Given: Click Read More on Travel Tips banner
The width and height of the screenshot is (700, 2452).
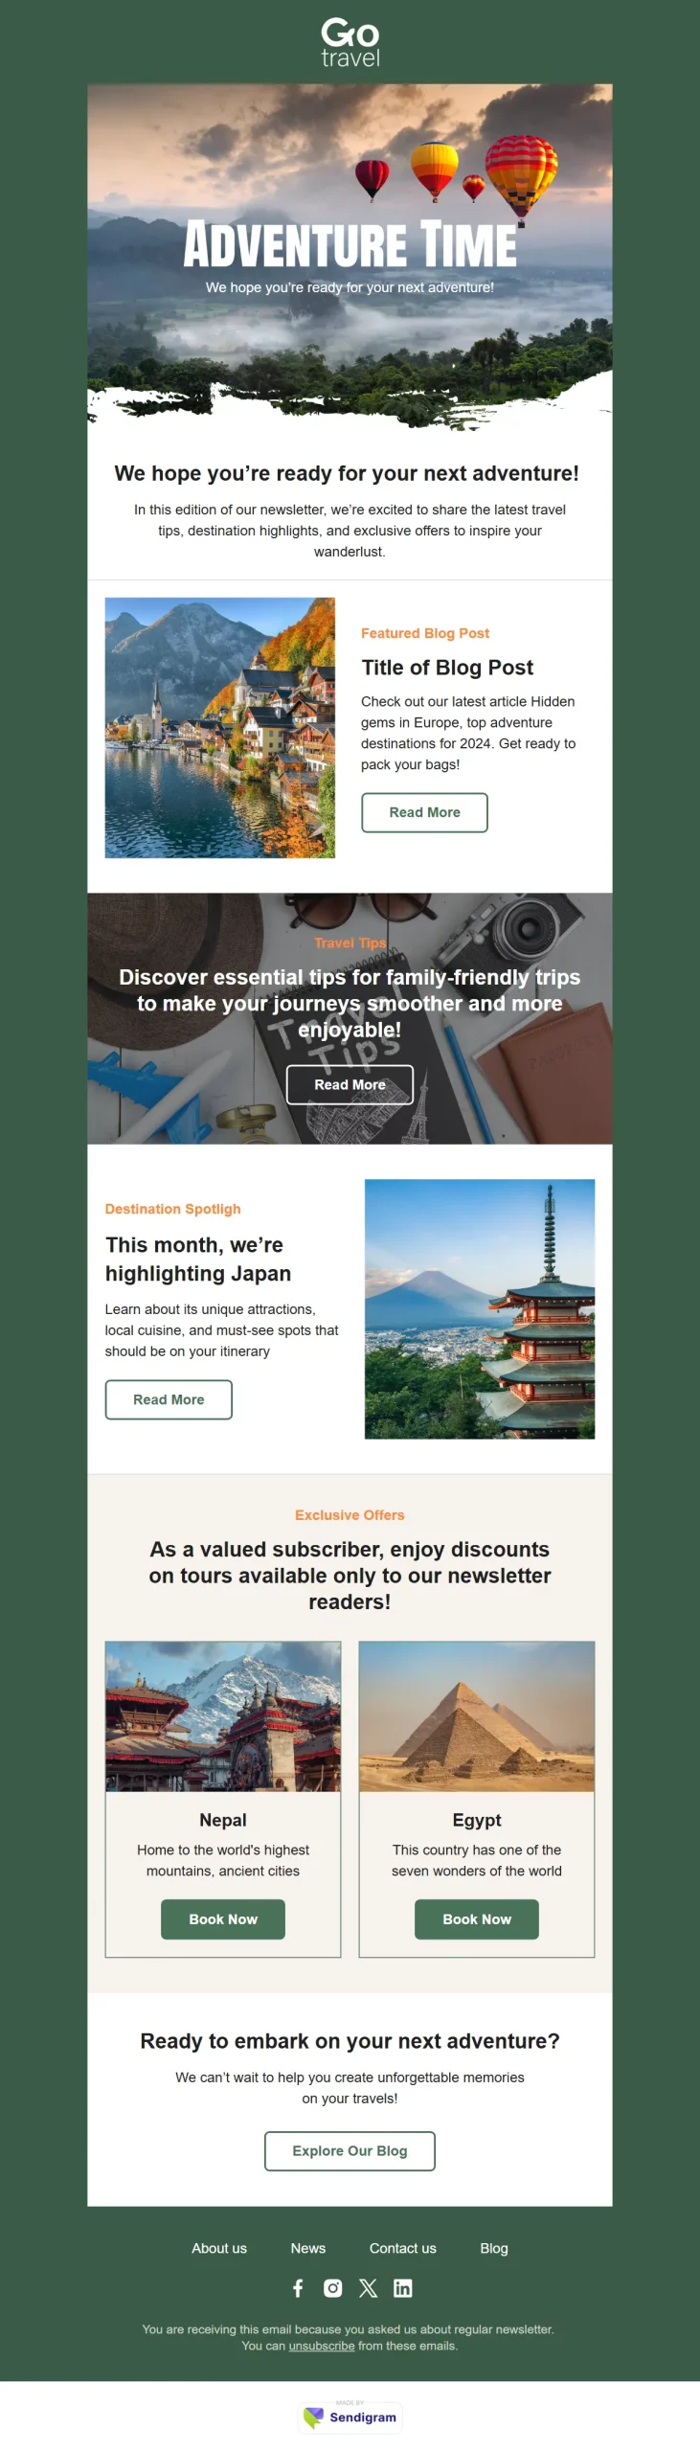Looking at the screenshot, I should tap(350, 1084).
